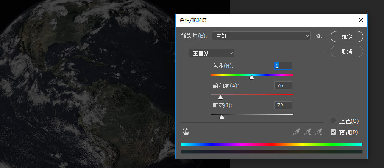Uncheck the 預視(P) preview checkbox

pyautogui.click(x=333, y=132)
